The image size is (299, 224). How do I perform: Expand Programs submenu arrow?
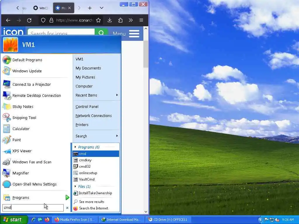[67, 197]
